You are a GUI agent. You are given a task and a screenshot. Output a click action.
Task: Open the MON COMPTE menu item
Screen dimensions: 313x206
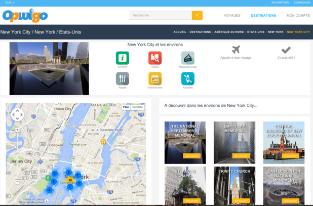click(298, 16)
